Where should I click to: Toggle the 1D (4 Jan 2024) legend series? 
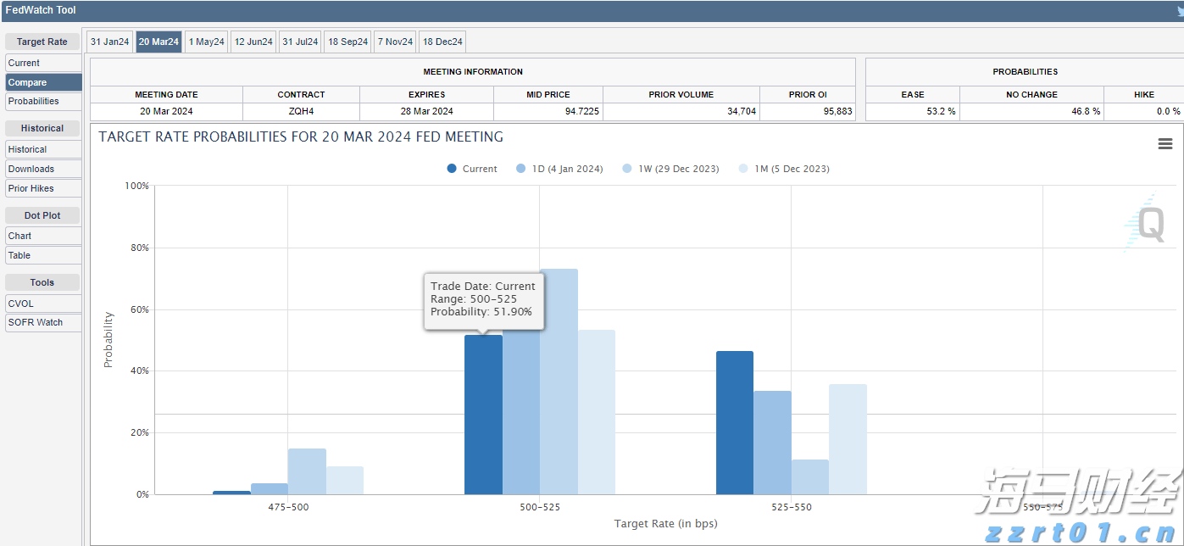[559, 169]
